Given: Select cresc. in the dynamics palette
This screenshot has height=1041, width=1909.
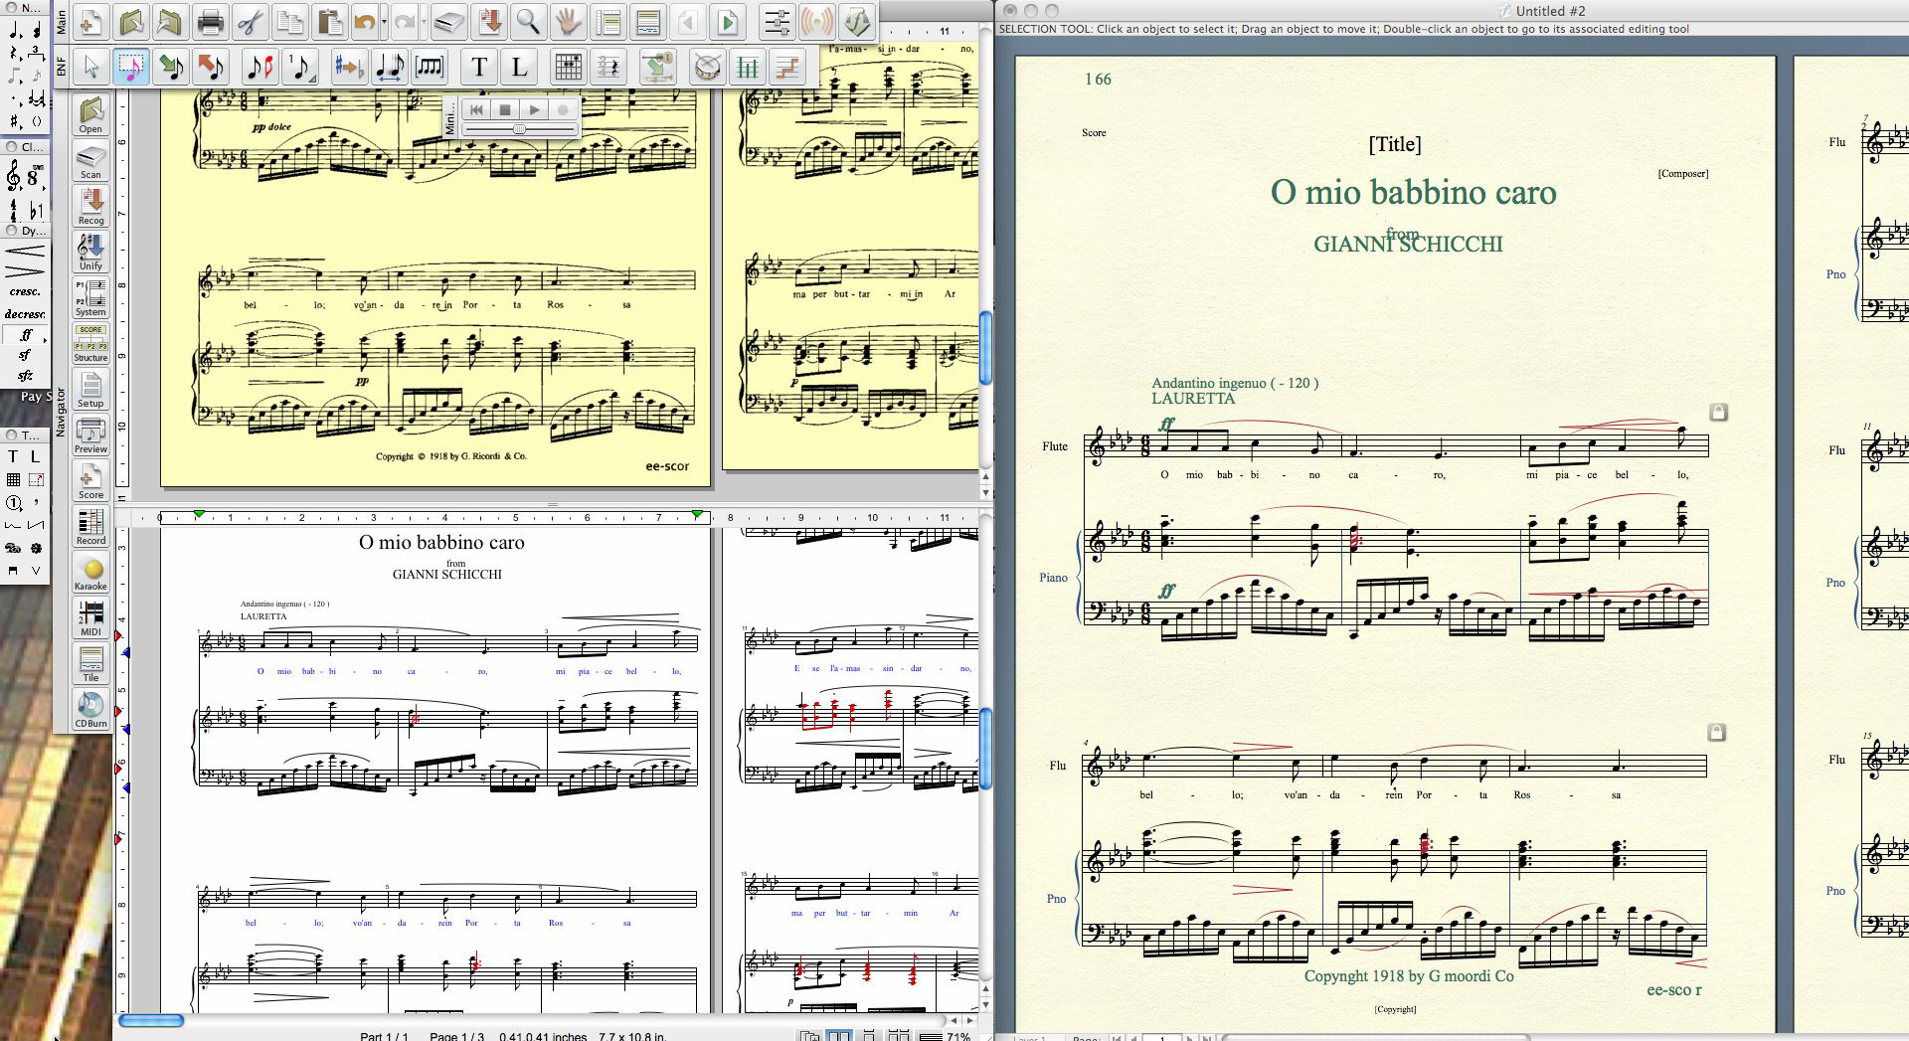Looking at the screenshot, I should (25, 292).
